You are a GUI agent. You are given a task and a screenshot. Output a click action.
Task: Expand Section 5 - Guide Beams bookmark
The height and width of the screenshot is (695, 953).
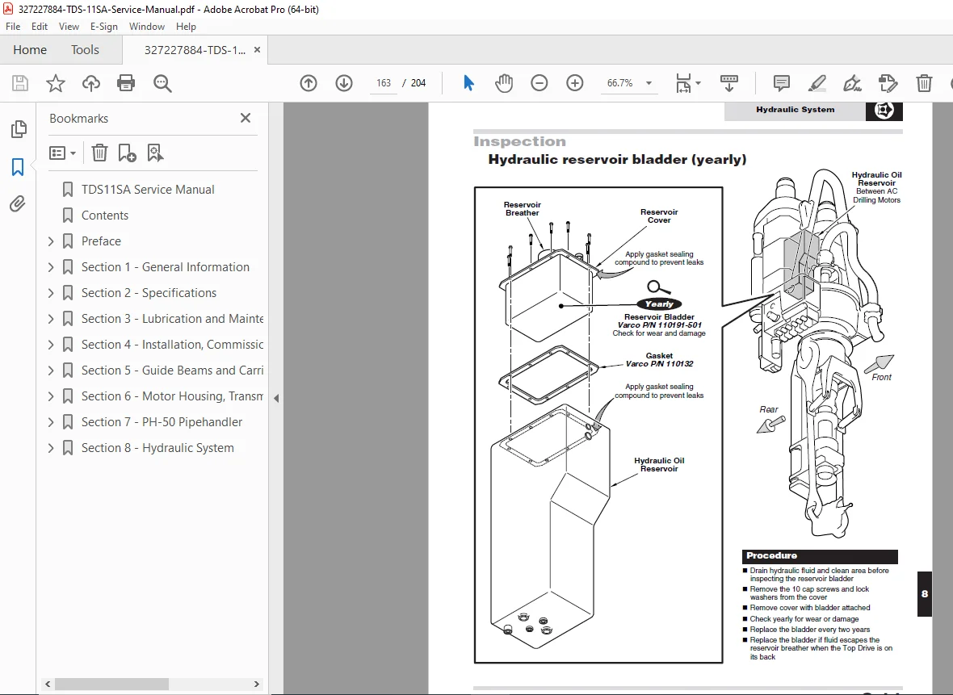[51, 370]
